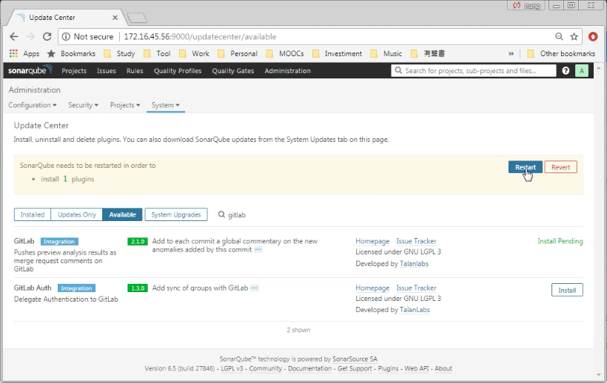Open the Apps grid shortcut

24,54
